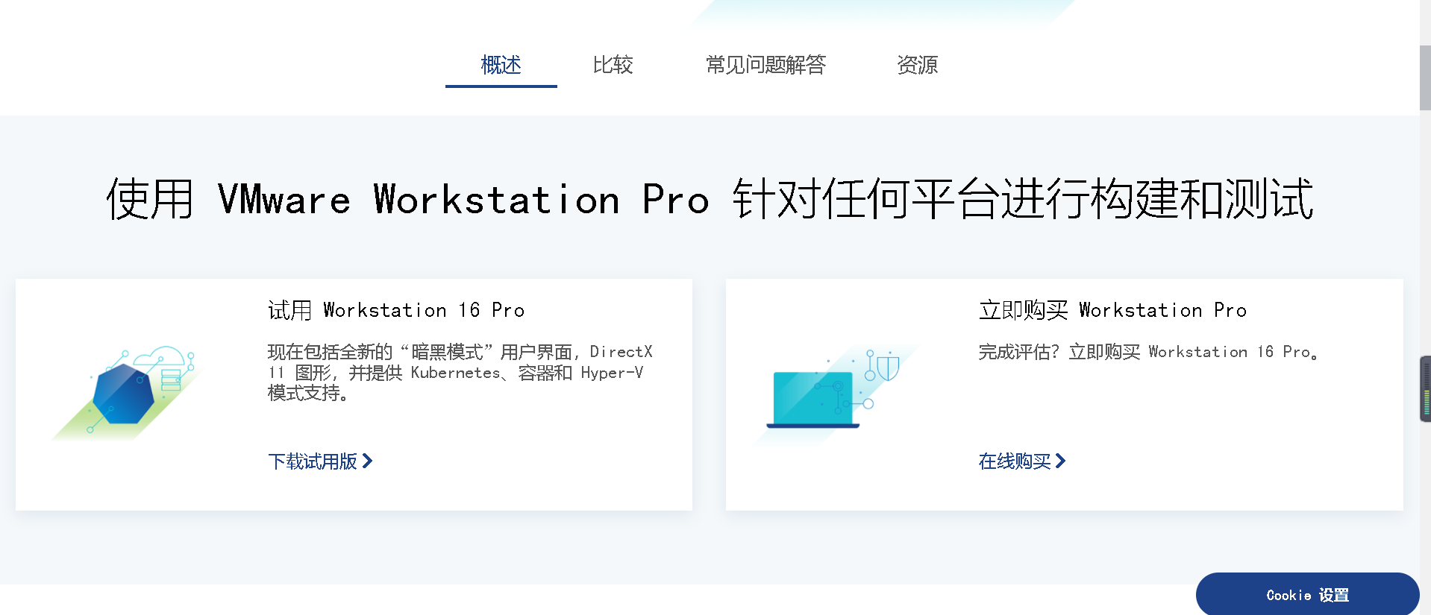
Task: Click the 下载试用版 link
Action: click(313, 461)
